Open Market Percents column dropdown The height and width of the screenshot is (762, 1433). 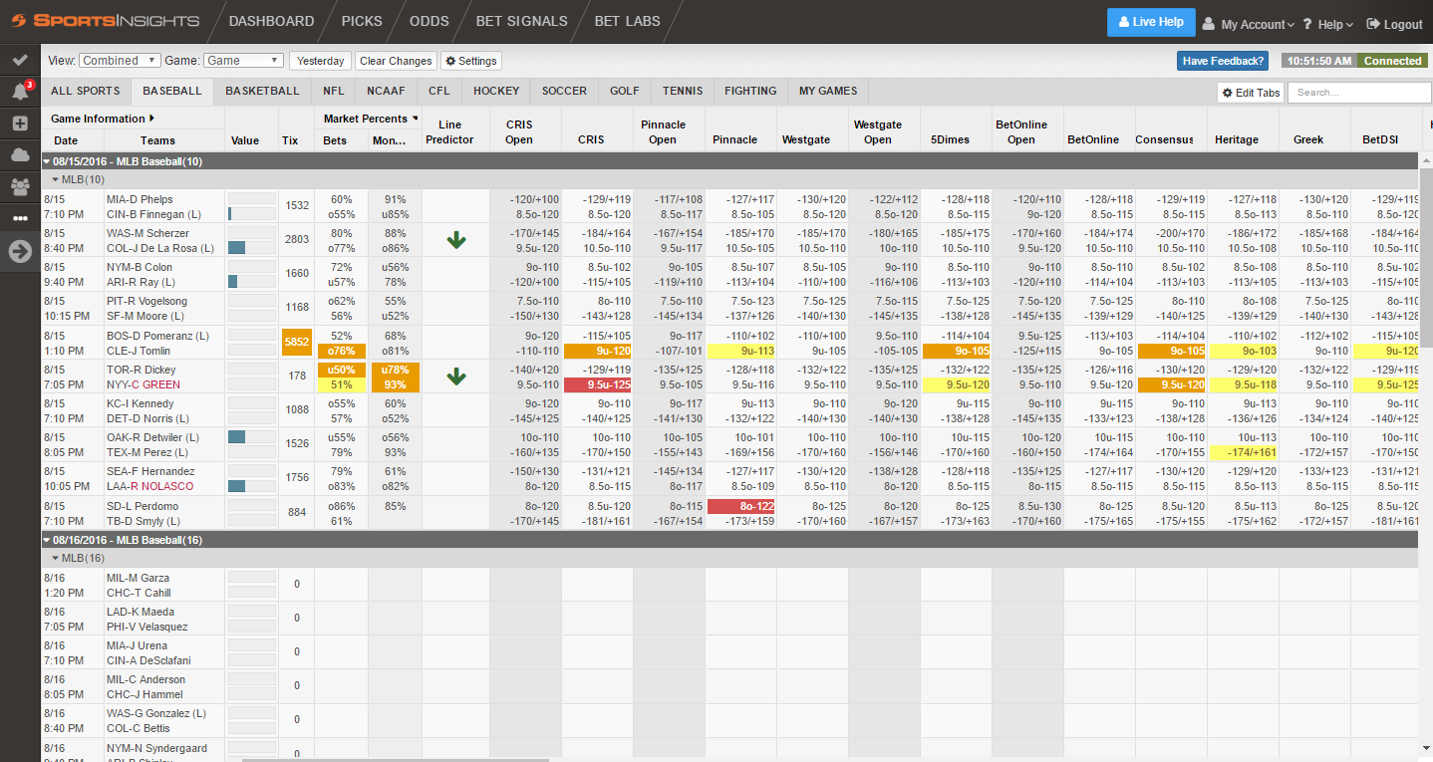click(416, 119)
